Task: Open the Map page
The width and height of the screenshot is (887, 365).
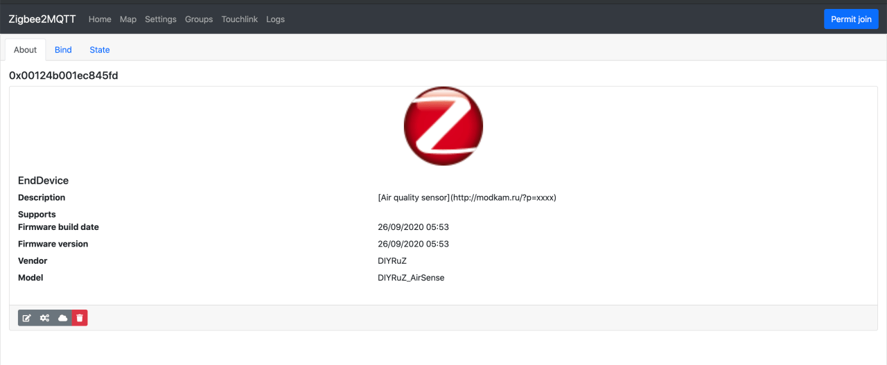Action: click(x=128, y=19)
